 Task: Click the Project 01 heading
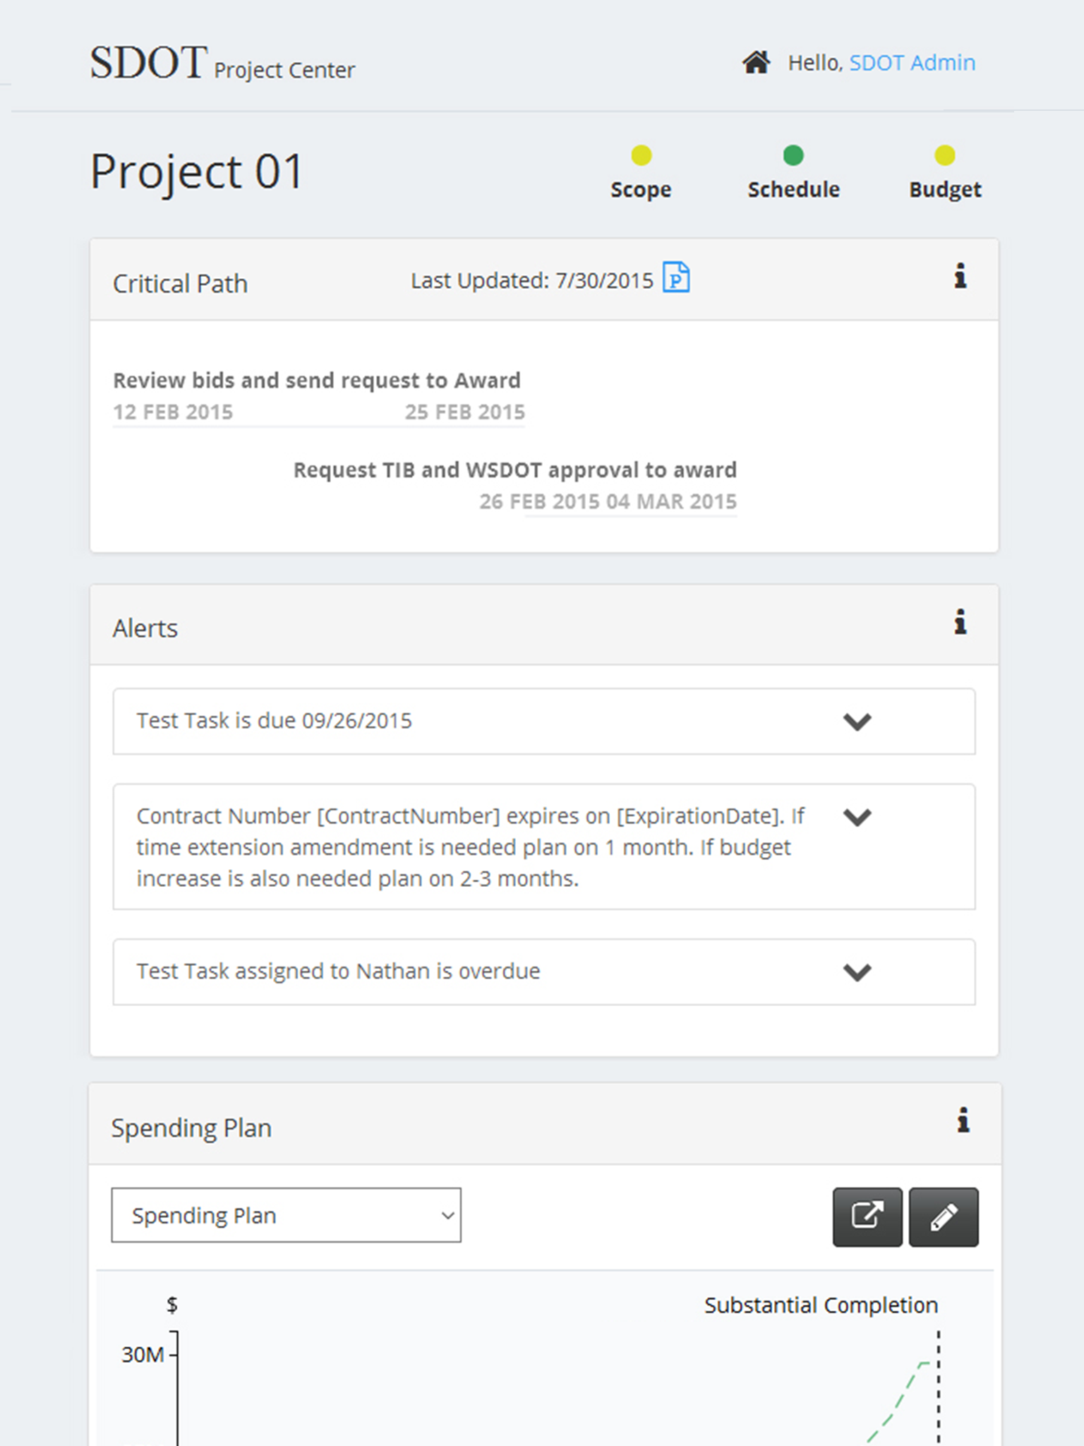(197, 172)
